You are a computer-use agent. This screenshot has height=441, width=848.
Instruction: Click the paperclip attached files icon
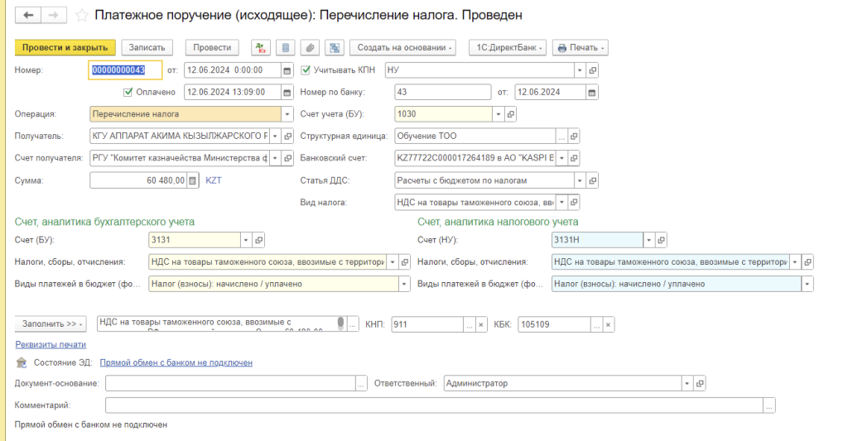(x=310, y=48)
